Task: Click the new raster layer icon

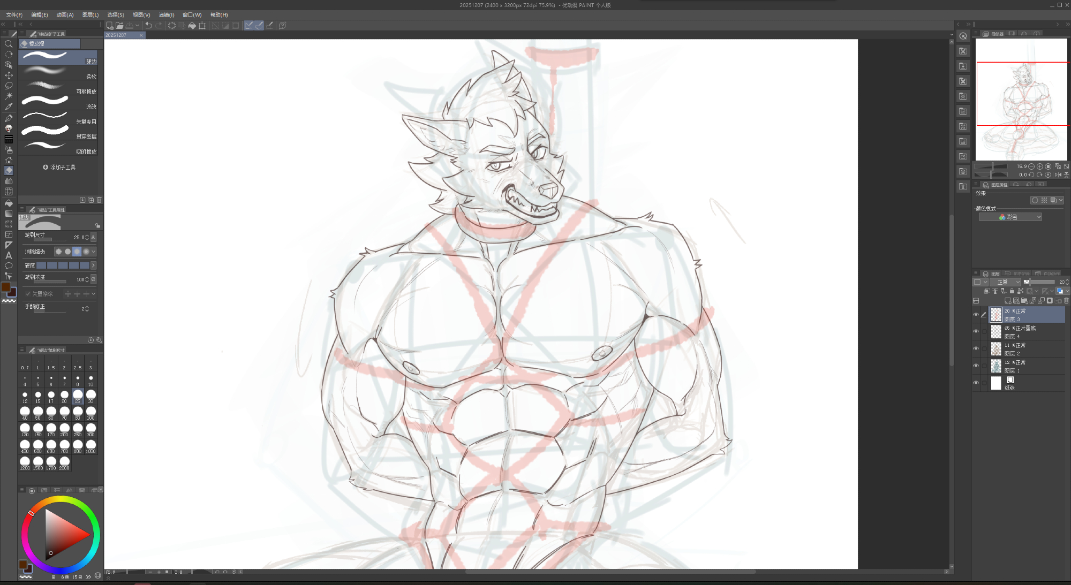Action: (1008, 301)
